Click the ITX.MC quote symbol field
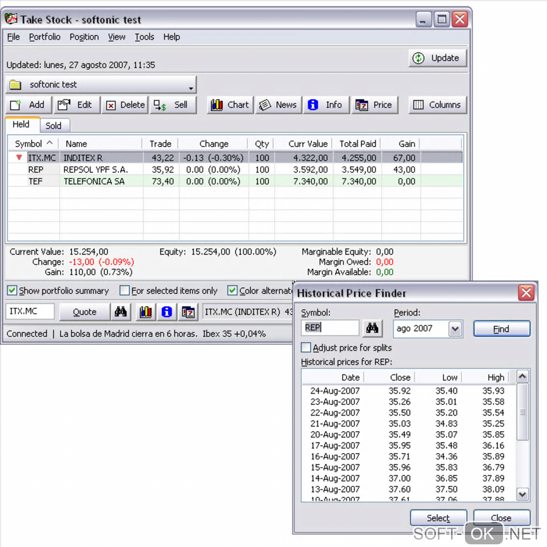The width and height of the screenshot is (547, 547). pos(30,311)
